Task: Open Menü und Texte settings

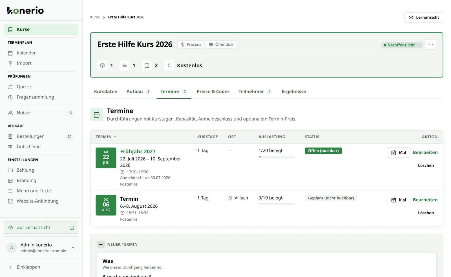Action: 41,191
